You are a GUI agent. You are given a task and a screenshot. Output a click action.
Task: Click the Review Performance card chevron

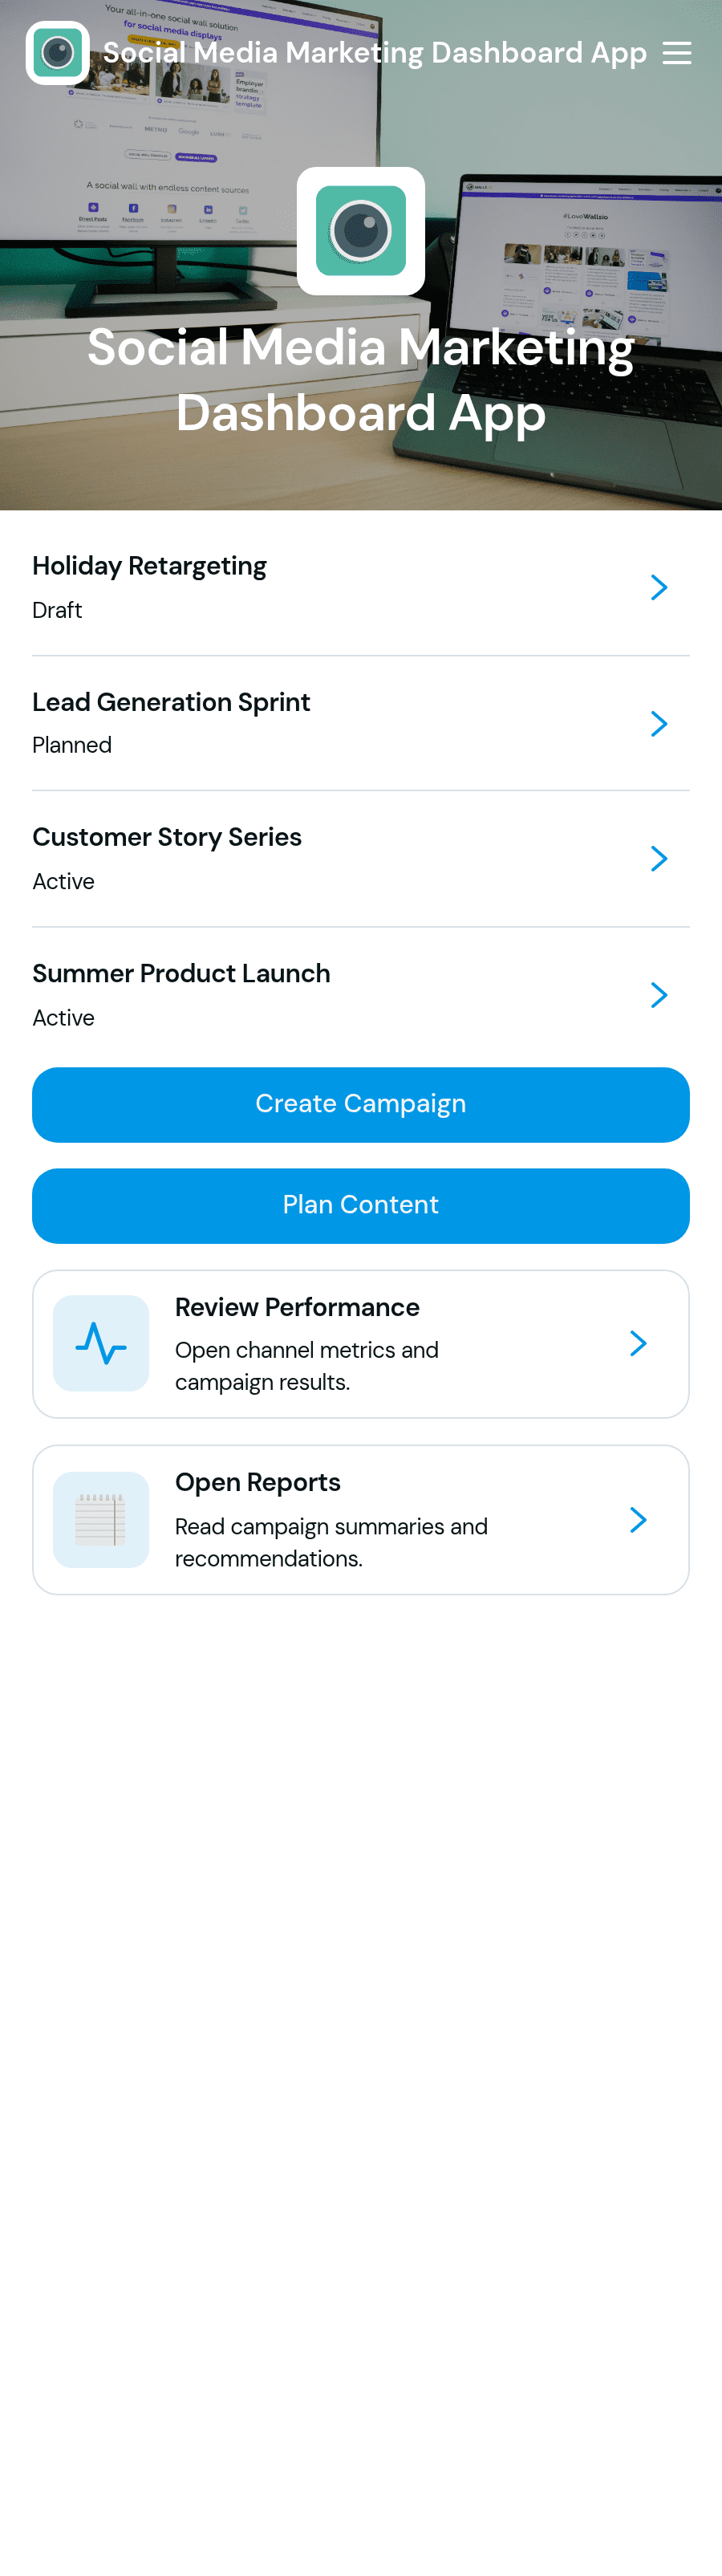click(638, 1343)
